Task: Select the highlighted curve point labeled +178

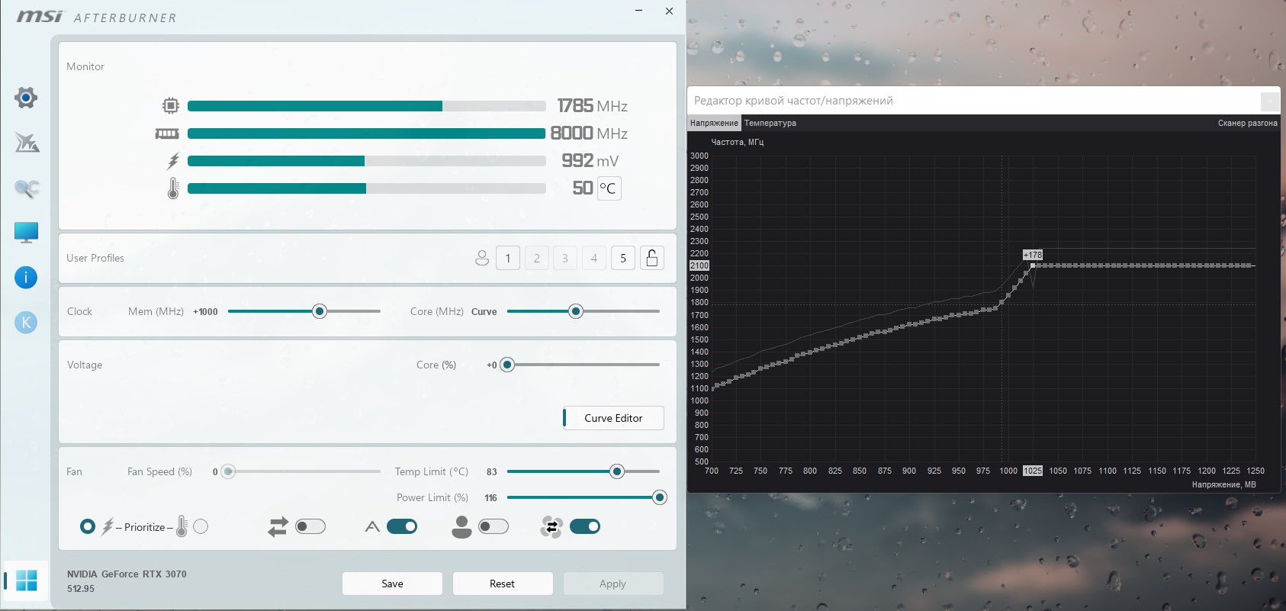Action: (1033, 265)
